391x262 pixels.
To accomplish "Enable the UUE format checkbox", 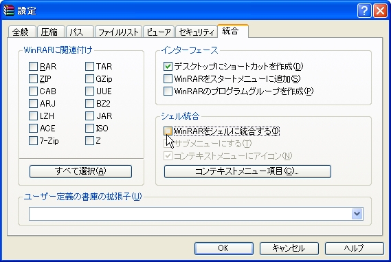I will point(89,91).
